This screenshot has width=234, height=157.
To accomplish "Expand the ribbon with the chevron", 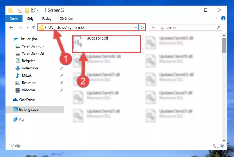I will (217, 18).
